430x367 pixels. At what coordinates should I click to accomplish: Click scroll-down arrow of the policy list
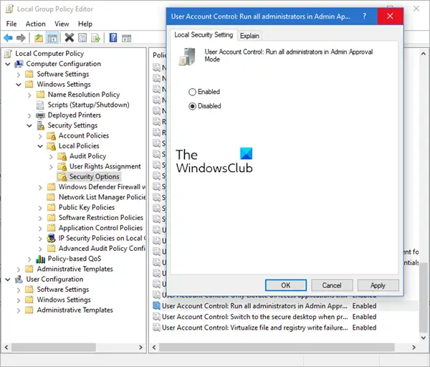coord(424,338)
